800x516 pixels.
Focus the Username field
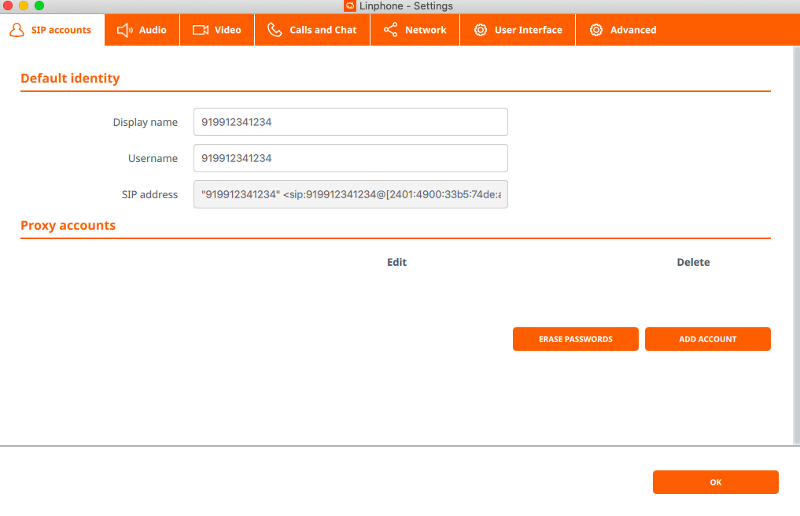(x=351, y=158)
